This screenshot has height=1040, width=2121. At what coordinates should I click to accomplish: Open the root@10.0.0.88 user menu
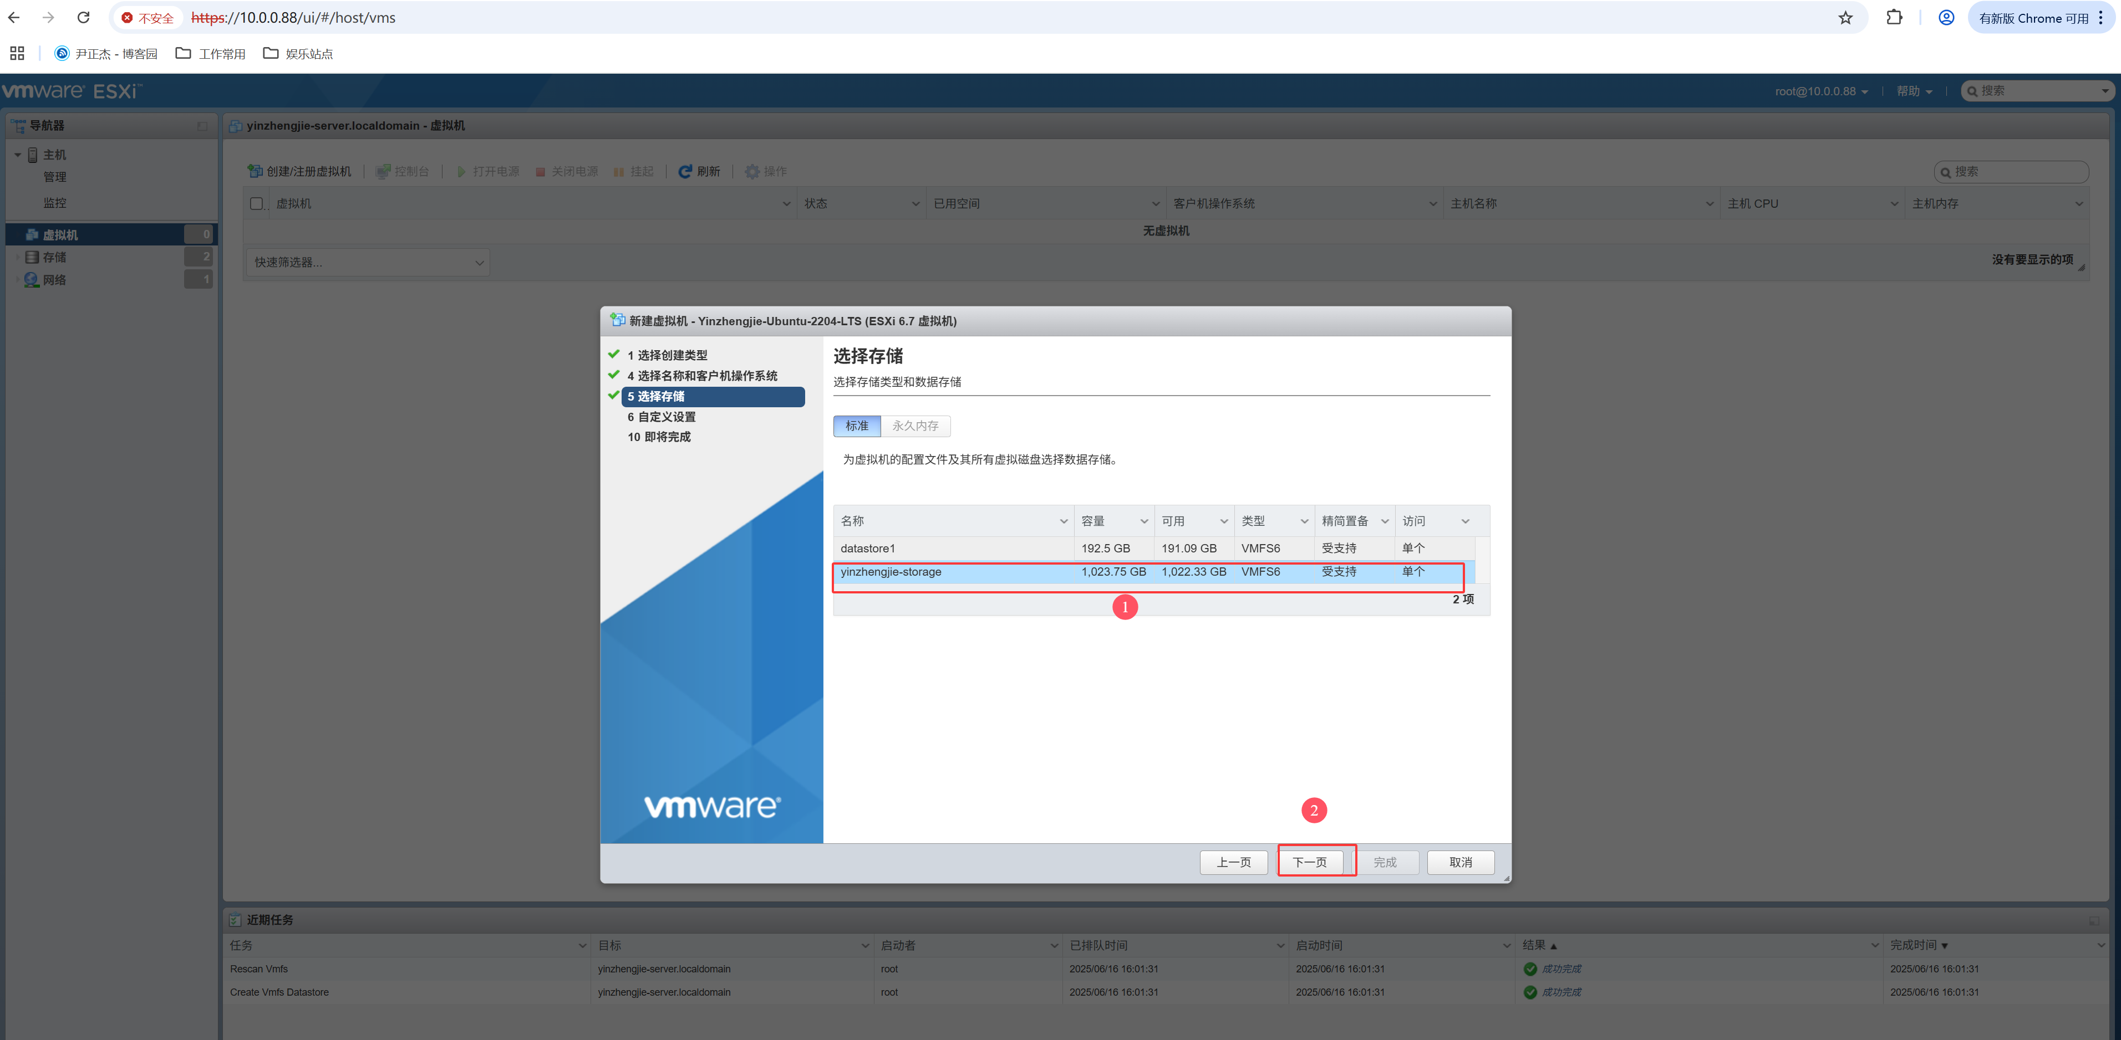(x=1820, y=91)
